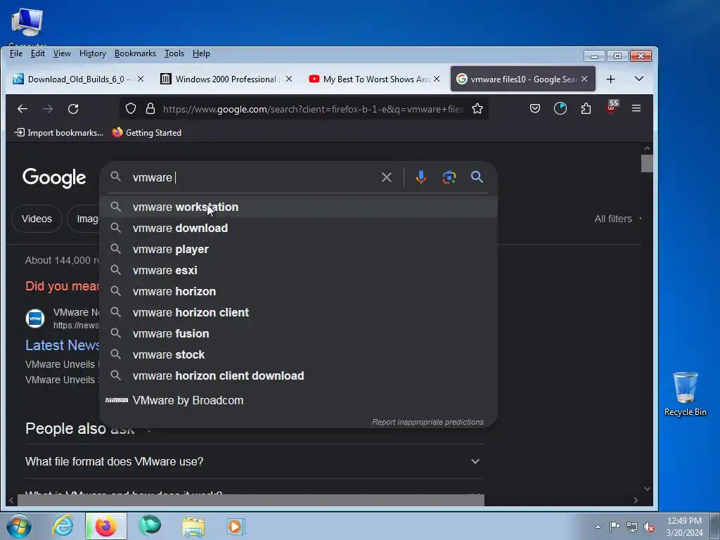This screenshot has width=720, height=540.
Task: Click the Firefox taskbar button
Action: tap(105, 526)
